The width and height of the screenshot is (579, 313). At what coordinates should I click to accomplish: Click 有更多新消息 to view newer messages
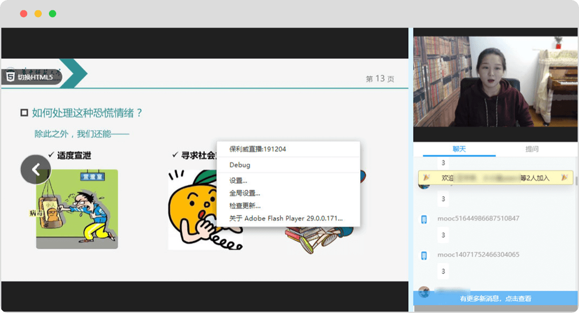[x=495, y=299]
